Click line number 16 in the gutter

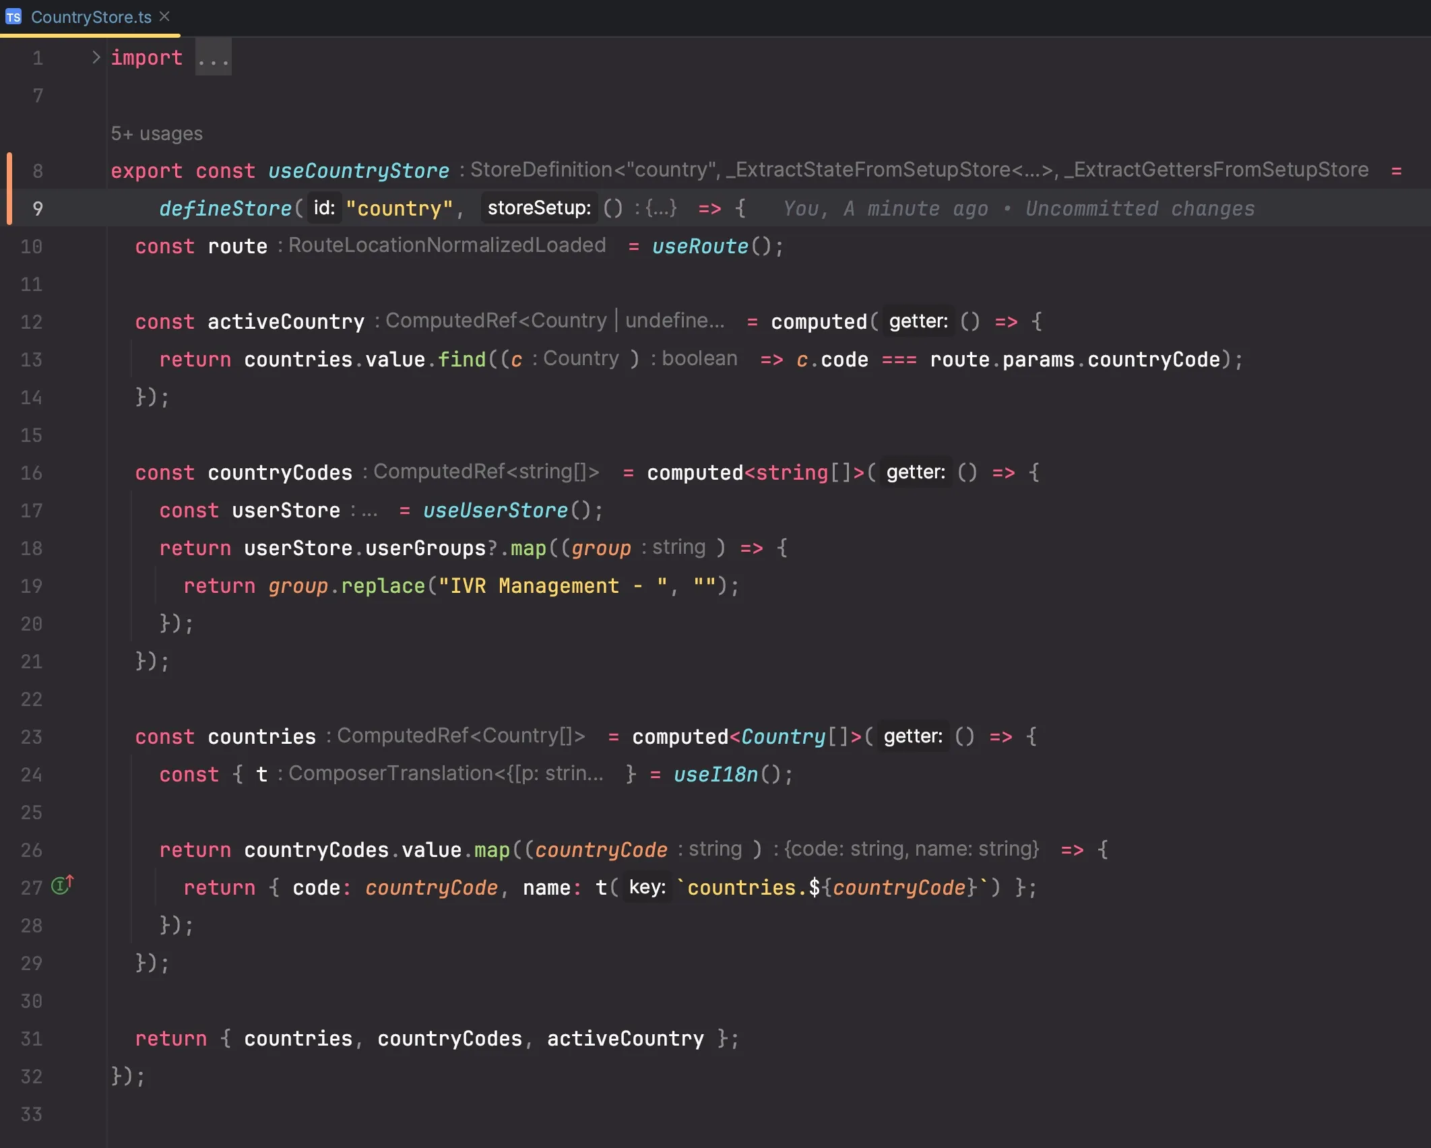pos(31,473)
